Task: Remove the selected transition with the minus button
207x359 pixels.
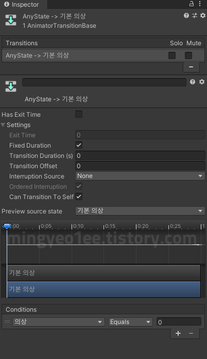Action: click(191, 67)
